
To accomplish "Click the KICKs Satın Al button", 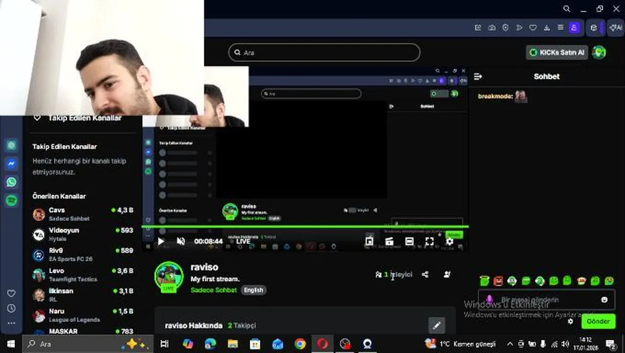I will coord(557,52).
